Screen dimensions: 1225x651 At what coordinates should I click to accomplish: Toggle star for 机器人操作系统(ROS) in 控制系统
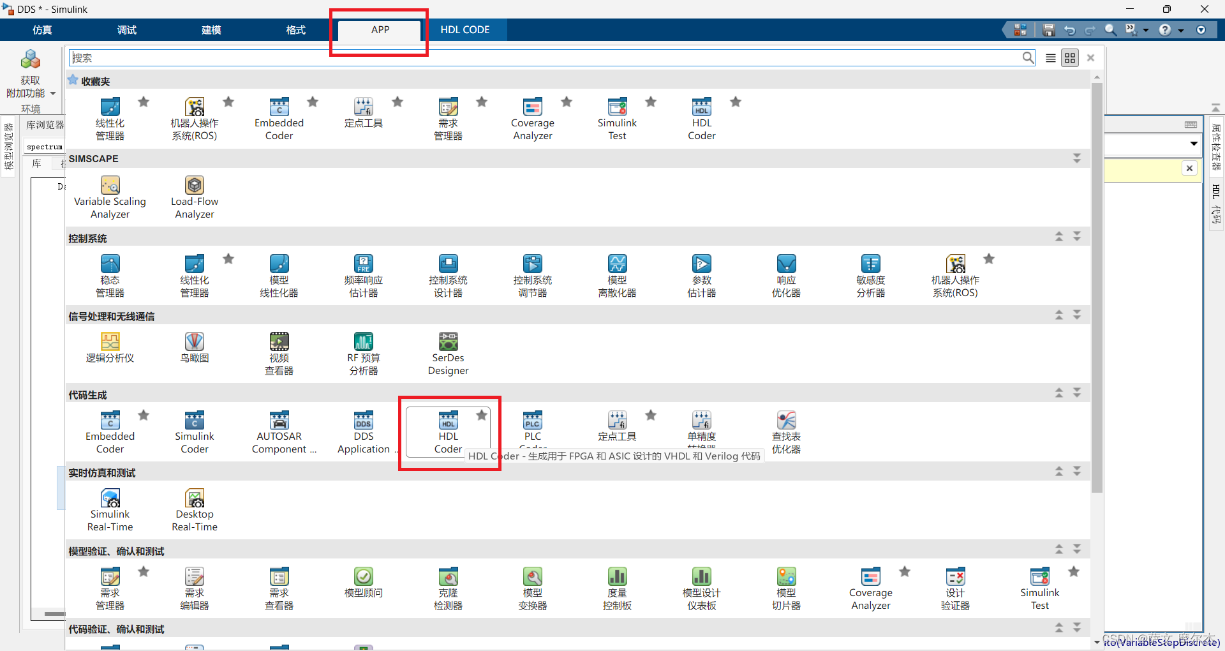coord(989,259)
